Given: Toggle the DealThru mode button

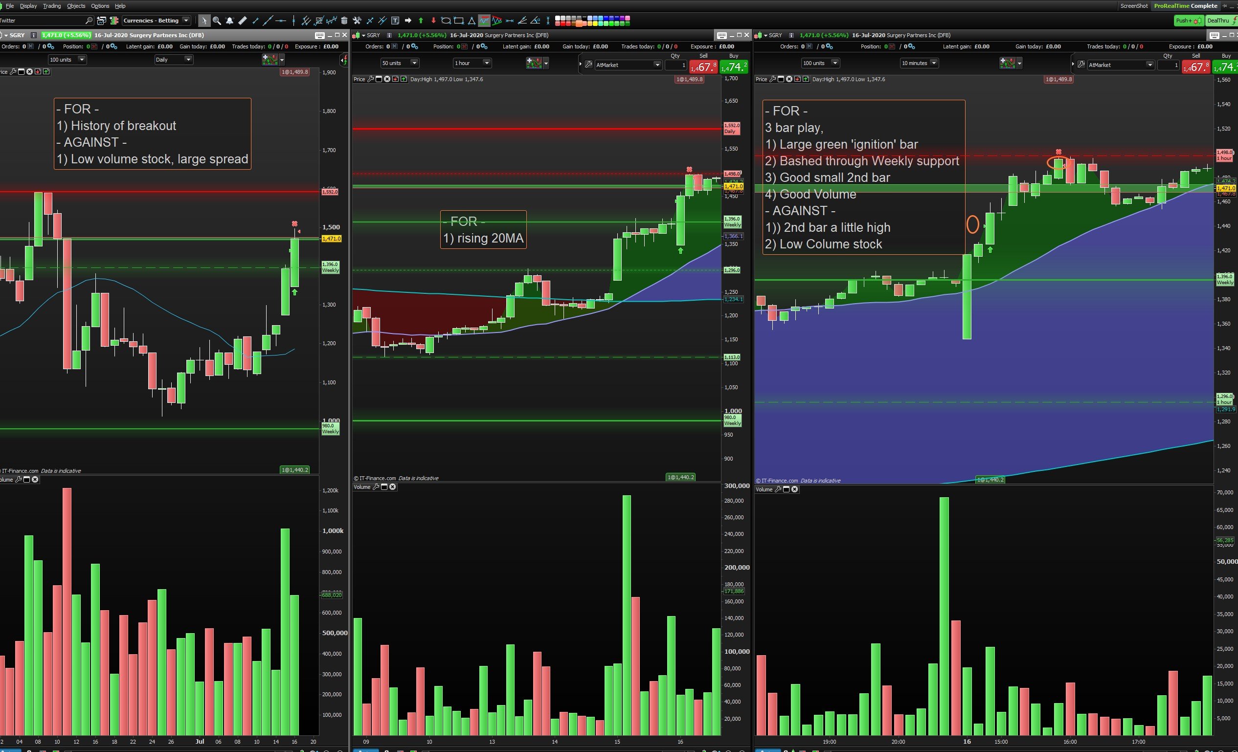Looking at the screenshot, I should point(1221,21).
